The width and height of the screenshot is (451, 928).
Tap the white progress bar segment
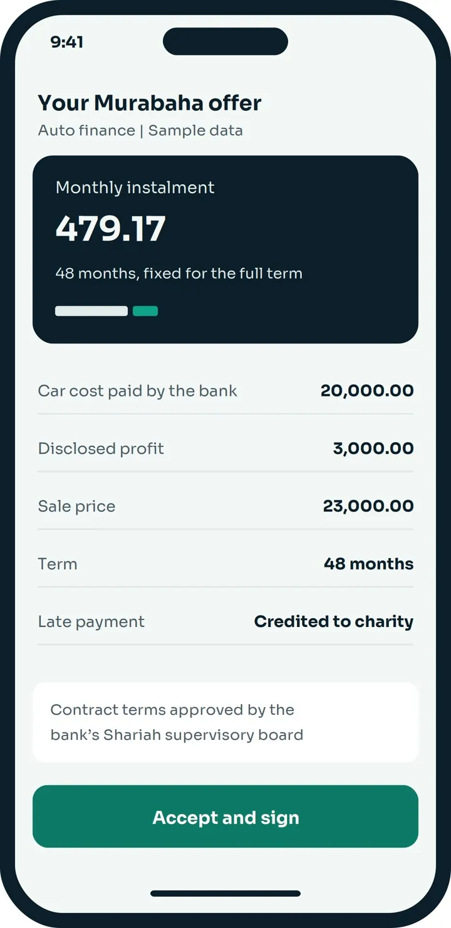click(91, 311)
